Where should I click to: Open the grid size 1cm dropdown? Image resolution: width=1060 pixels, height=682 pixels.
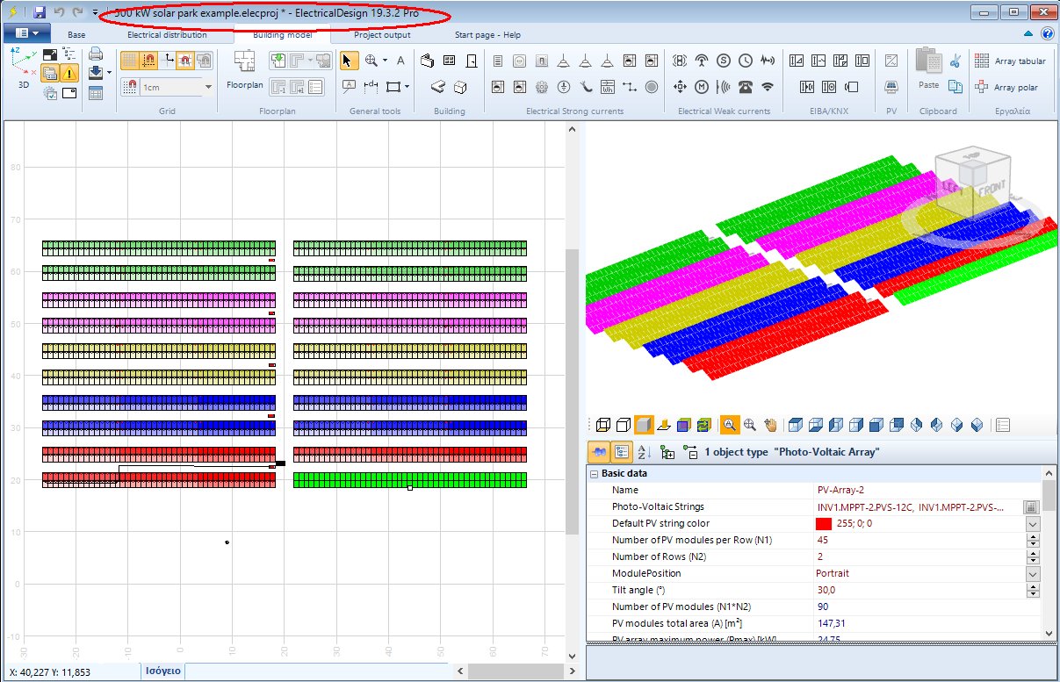(207, 87)
